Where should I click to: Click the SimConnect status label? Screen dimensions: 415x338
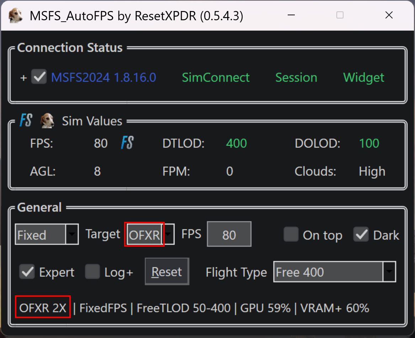tap(216, 77)
